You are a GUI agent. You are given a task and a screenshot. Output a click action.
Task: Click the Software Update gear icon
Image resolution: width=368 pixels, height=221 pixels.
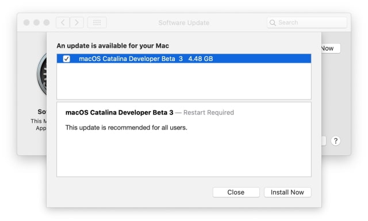(x=42, y=74)
